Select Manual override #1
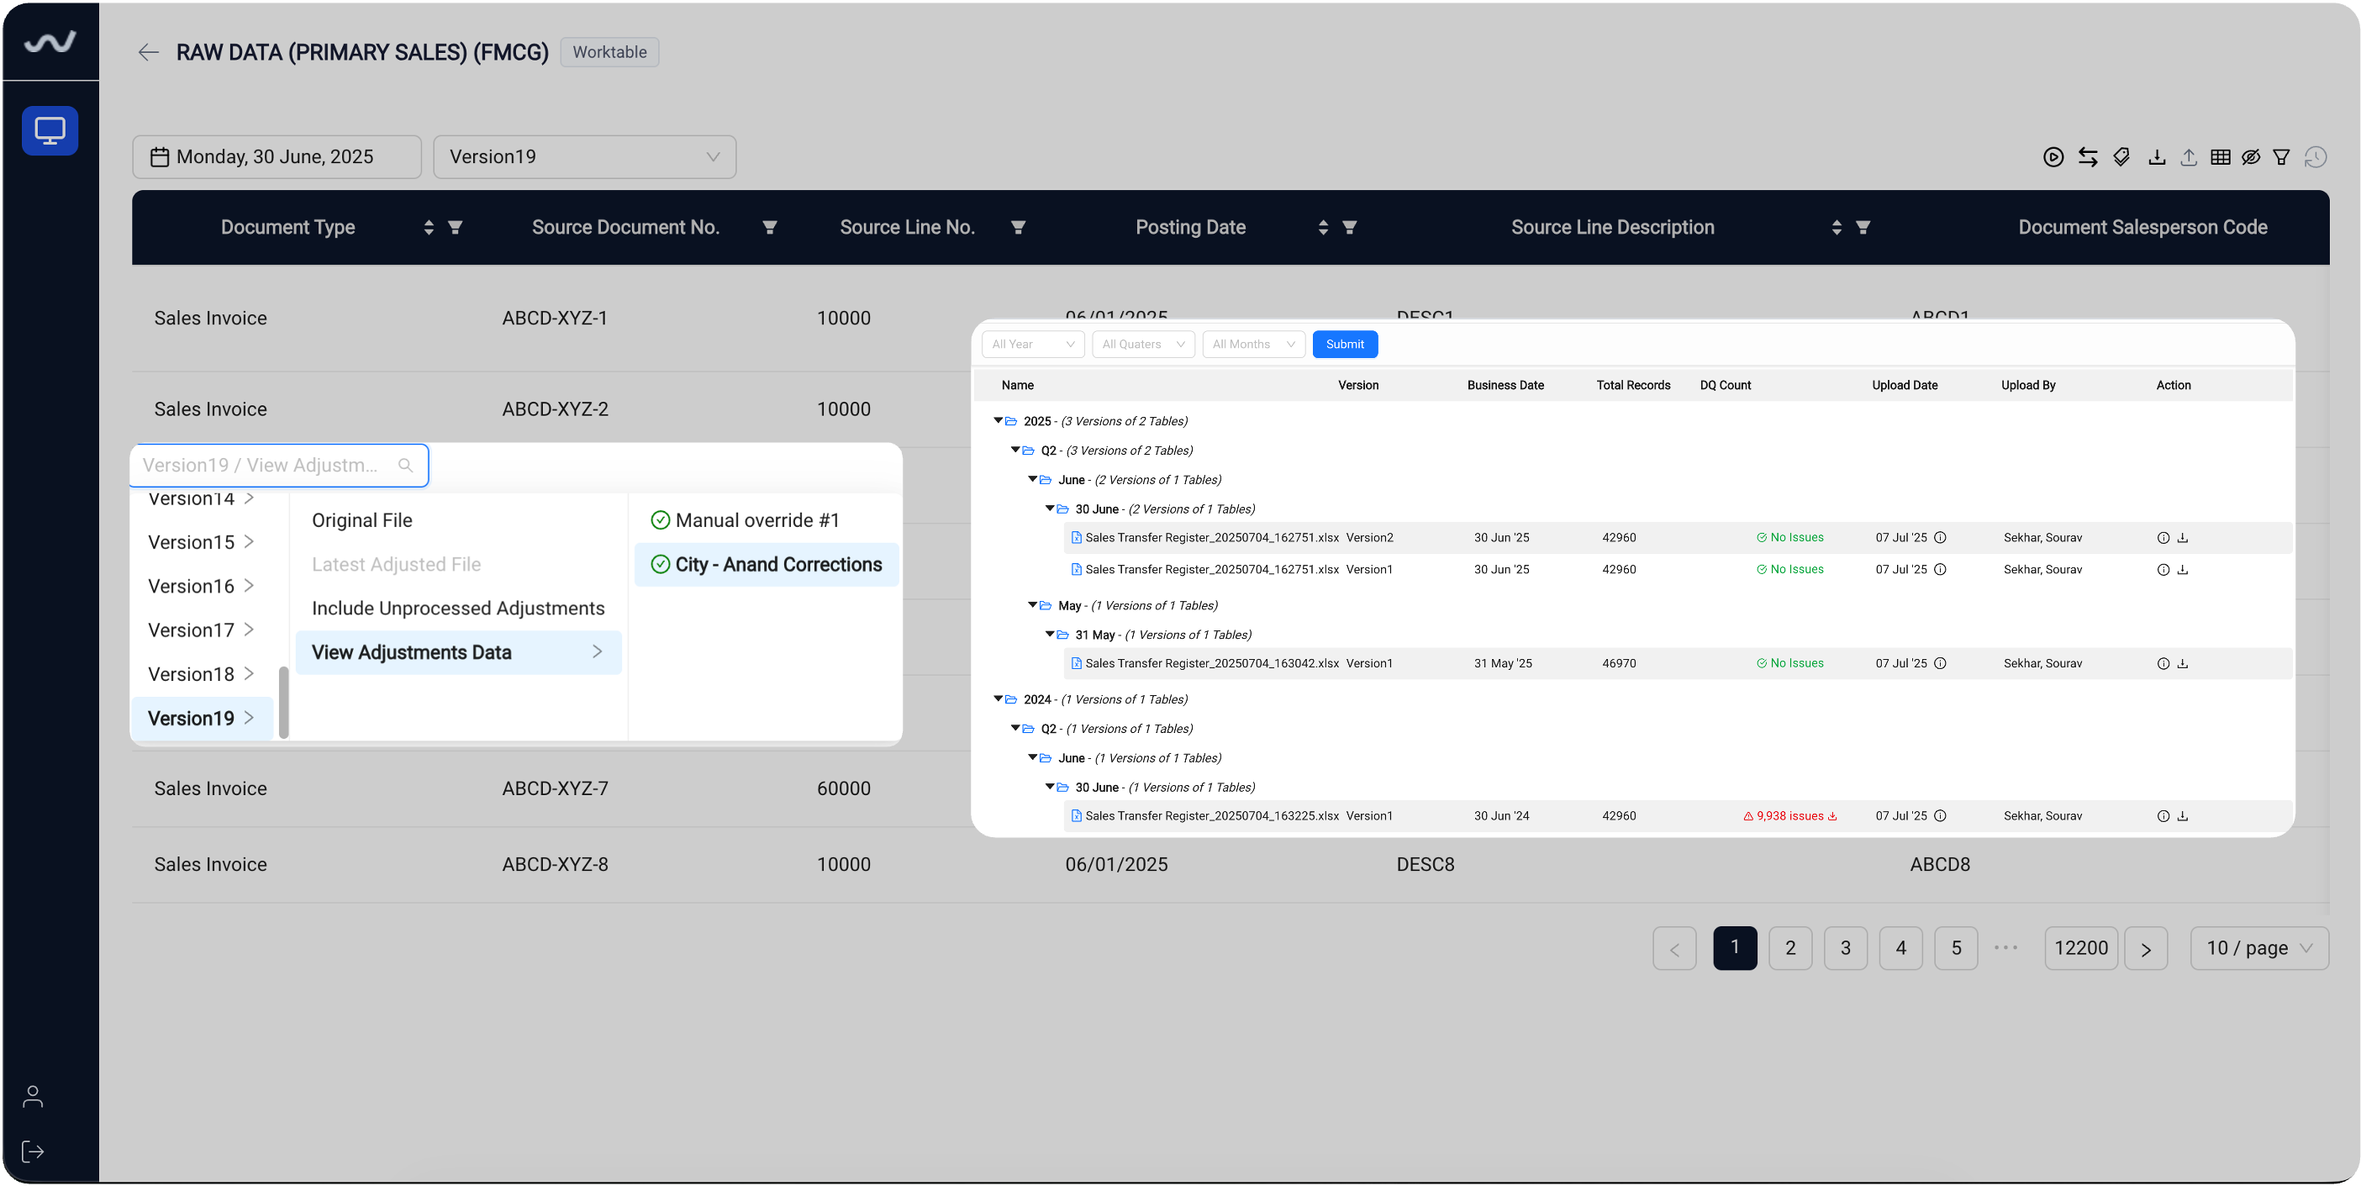 (766, 520)
